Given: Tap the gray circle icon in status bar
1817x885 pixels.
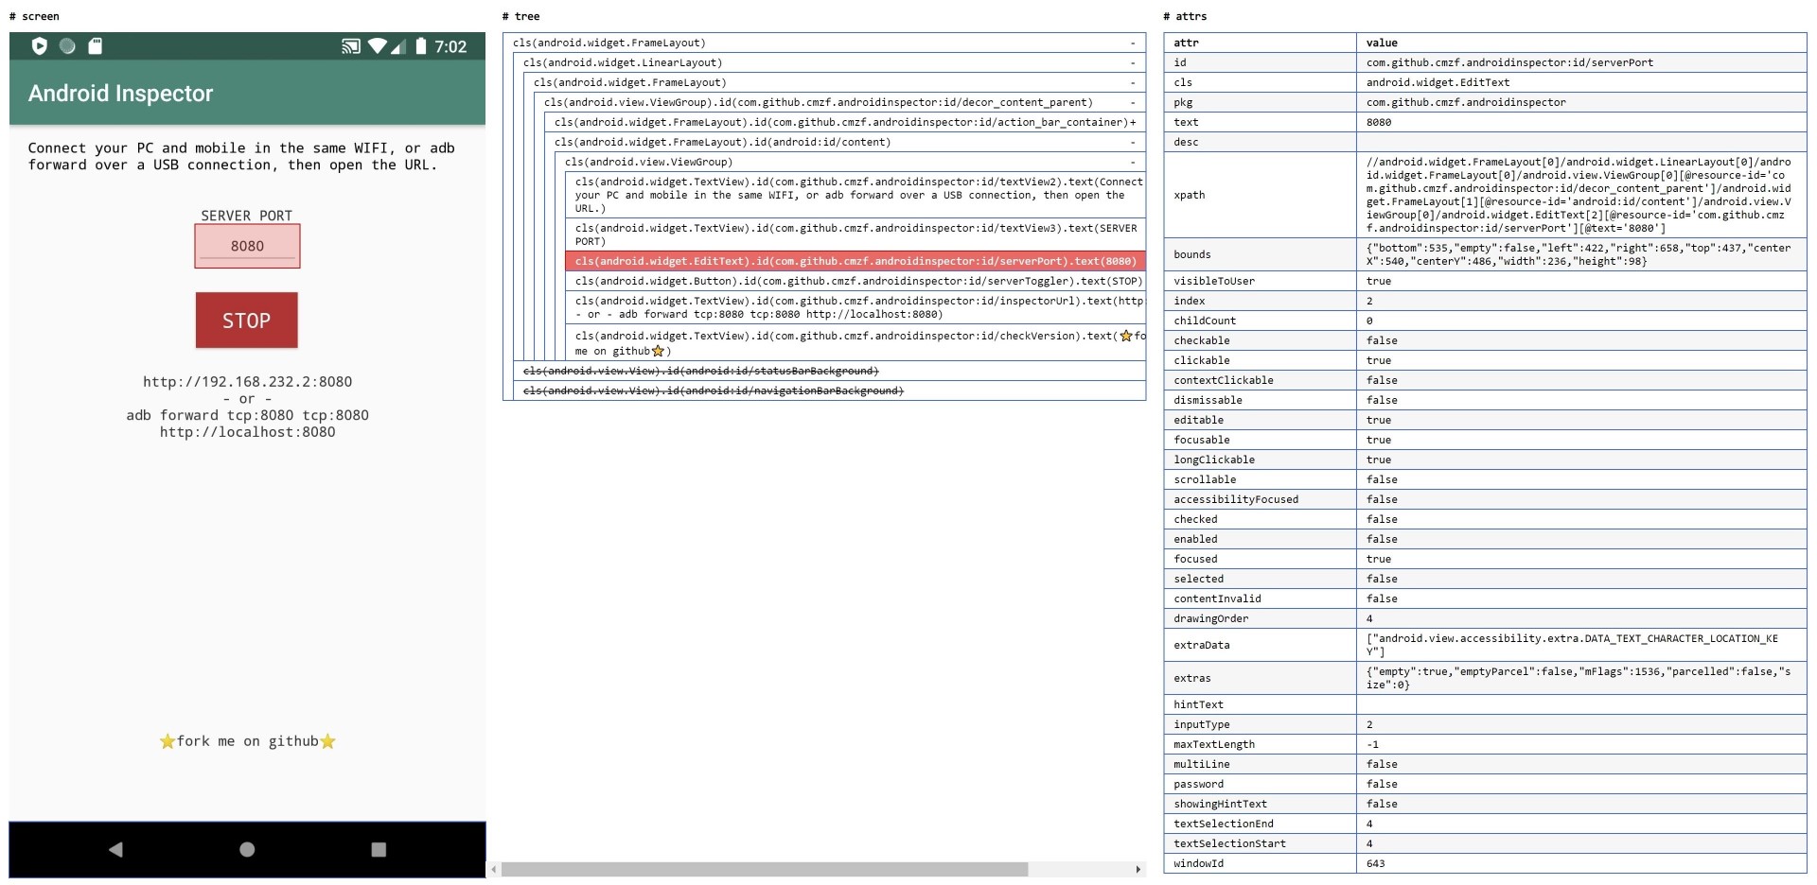Looking at the screenshot, I should coord(67,45).
